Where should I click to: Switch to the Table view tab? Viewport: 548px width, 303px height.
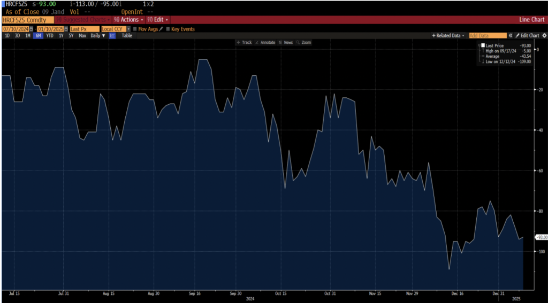coord(127,36)
